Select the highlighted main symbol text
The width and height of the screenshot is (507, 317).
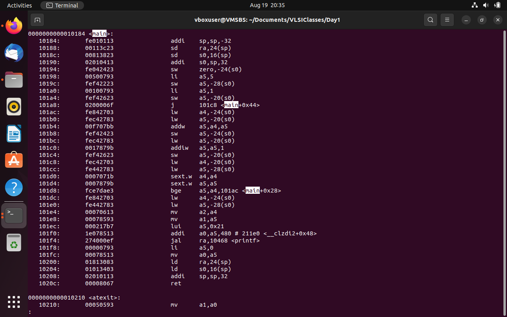tap(99, 34)
